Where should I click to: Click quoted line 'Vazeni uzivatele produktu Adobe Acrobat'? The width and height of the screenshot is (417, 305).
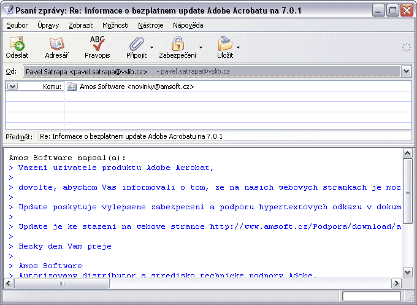(116, 168)
